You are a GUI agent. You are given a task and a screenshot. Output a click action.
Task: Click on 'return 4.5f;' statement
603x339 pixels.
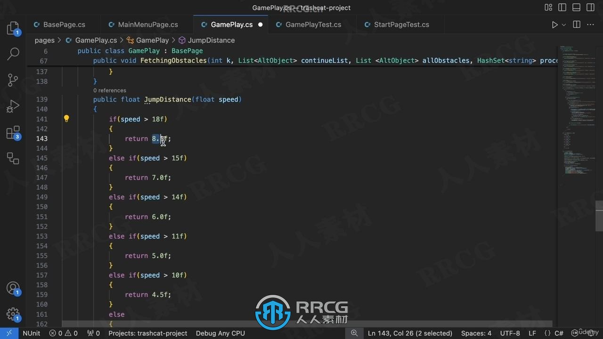tap(148, 295)
